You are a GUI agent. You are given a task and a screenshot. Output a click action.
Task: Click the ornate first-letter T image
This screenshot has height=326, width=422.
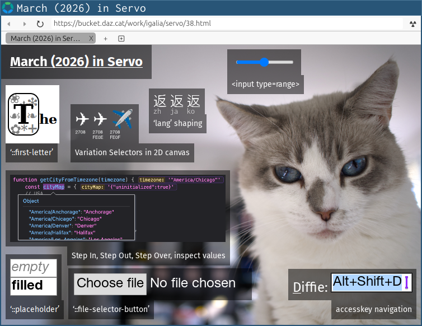(x=24, y=115)
